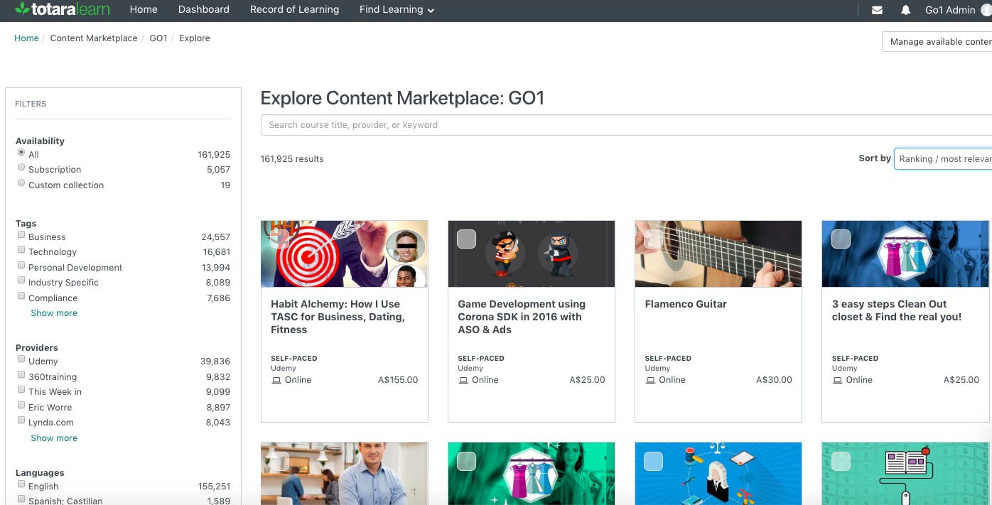Click the Custom collection count 19
The image size is (992, 505).
click(x=225, y=185)
